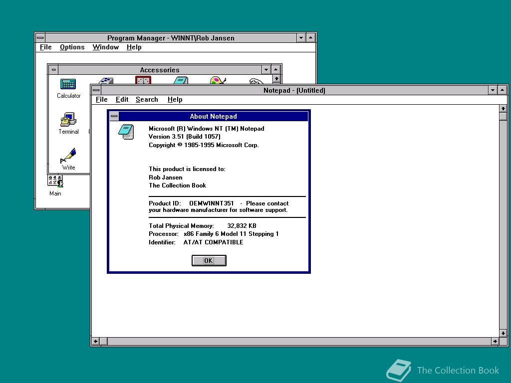Image resolution: width=511 pixels, height=383 pixels.
Task: Open Program Manager Help menu
Action: 134,47
